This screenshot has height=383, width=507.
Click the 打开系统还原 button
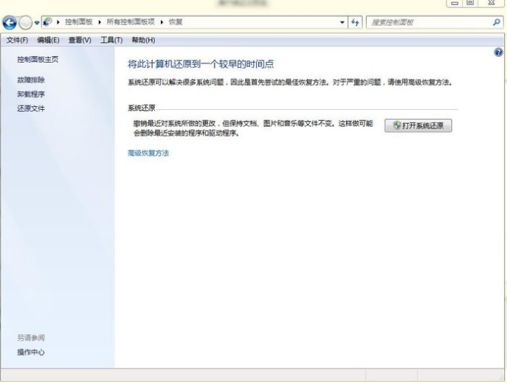click(418, 125)
